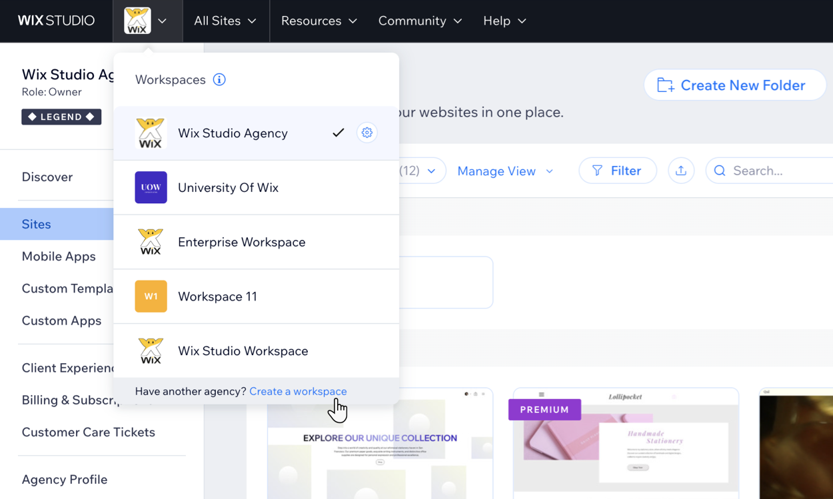This screenshot has width=833, height=499.
Task: Click the Enterprise Workspace logo icon
Action: (x=151, y=242)
